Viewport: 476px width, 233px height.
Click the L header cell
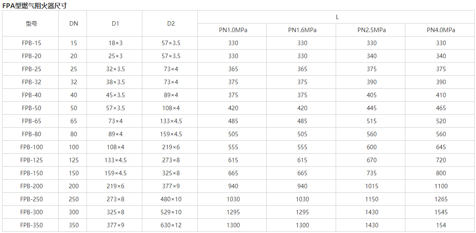[x=337, y=17]
